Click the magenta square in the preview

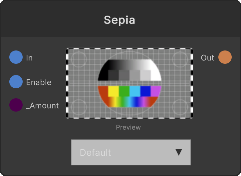click(x=156, y=91)
